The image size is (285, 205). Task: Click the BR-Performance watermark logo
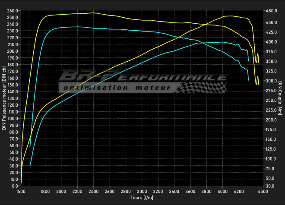[142, 77]
